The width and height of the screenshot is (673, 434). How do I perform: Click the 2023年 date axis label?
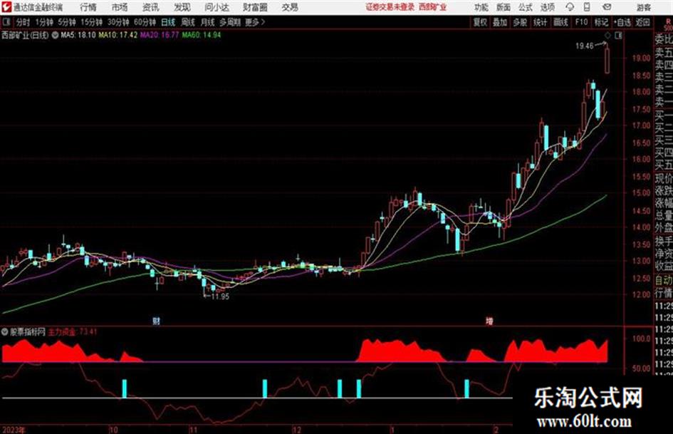click(x=14, y=430)
